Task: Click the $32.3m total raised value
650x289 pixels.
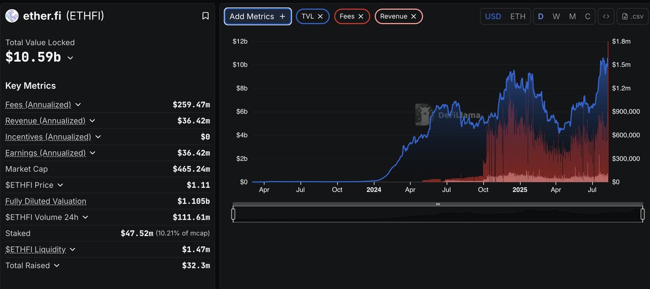Action: [x=196, y=266]
